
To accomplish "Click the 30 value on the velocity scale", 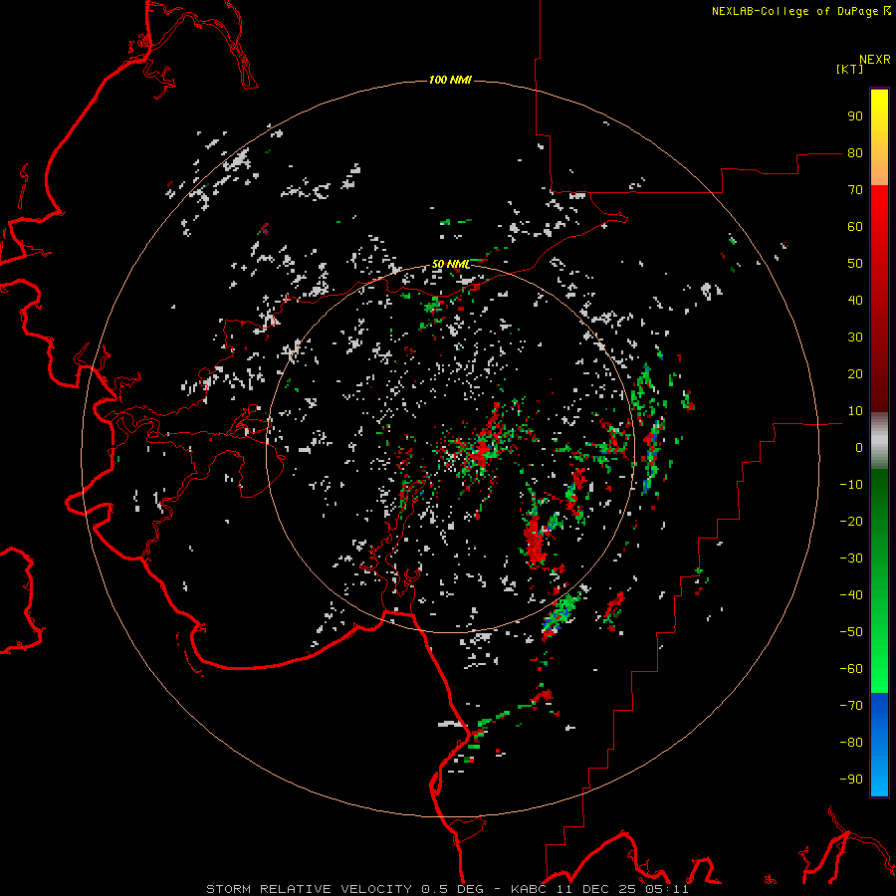I will [x=855, y=337].
